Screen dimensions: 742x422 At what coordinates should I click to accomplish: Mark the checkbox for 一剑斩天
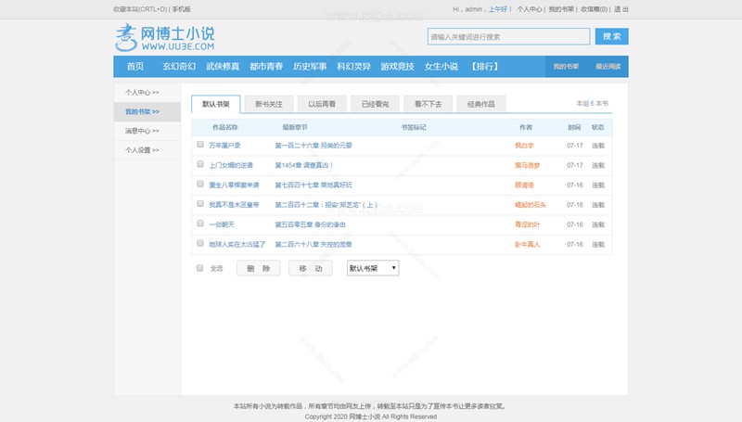[x=200, y=224]
